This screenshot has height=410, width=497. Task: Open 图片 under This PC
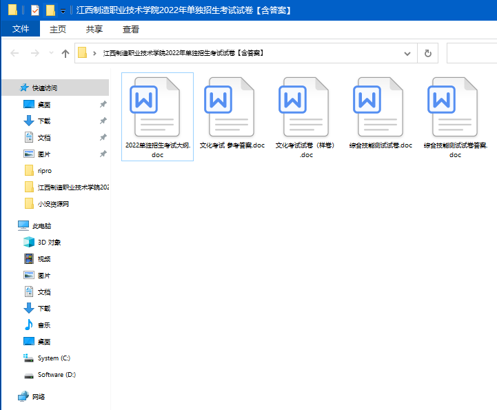pos(44,276)
